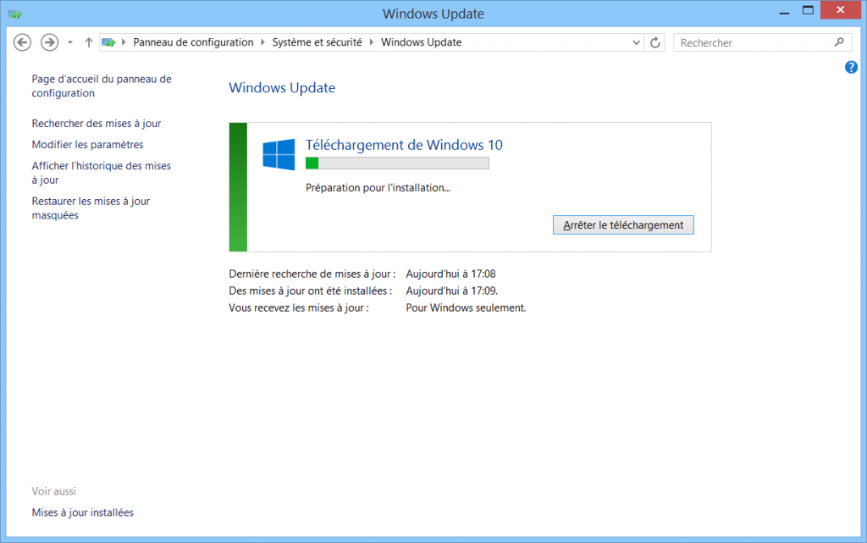Viewport: 867px width, 543px height.
Task: Open Restaurer les mises à jour masquées
Action: click(x=91, y=208)
